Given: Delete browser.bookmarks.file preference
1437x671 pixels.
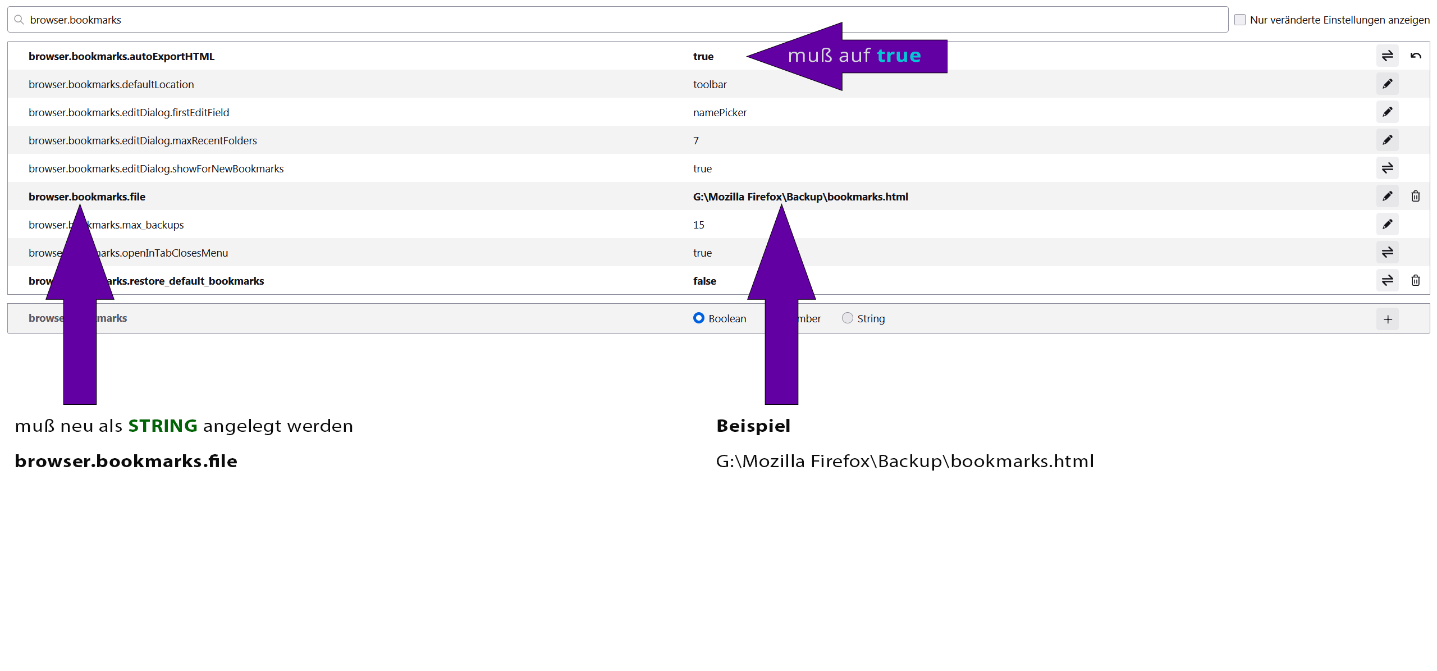Looking at the screenshot, I should pos(1415,197).
